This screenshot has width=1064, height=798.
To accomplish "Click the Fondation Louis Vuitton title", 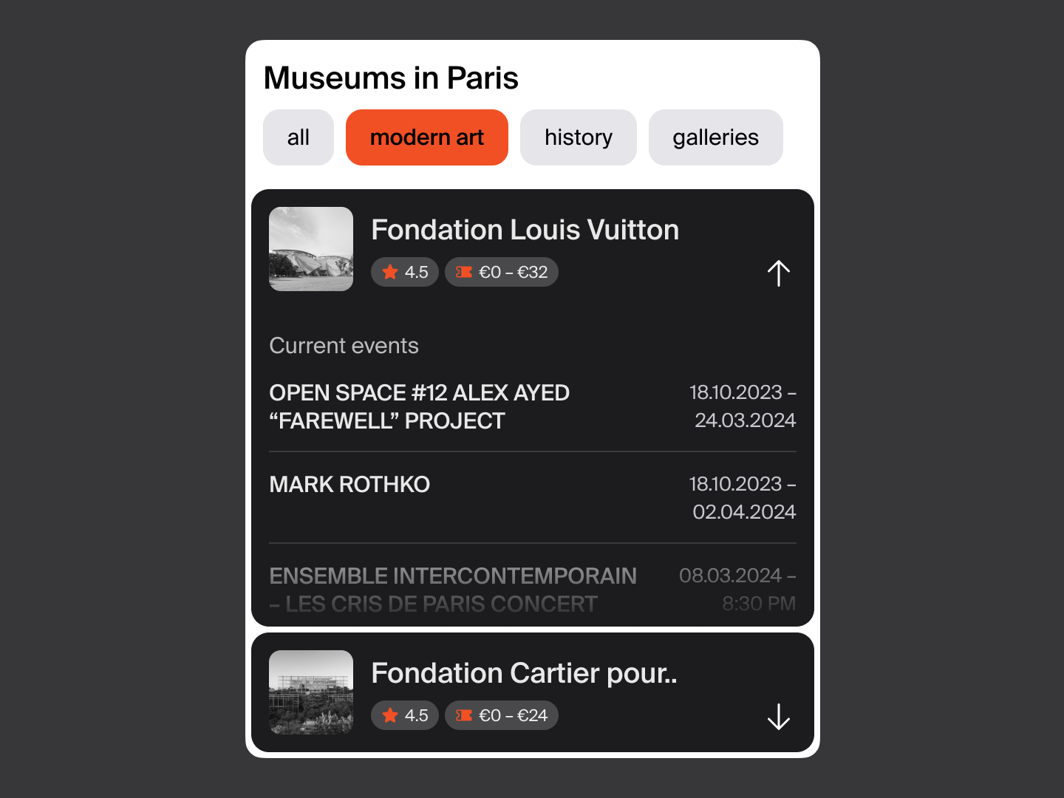I will [525, 230].
